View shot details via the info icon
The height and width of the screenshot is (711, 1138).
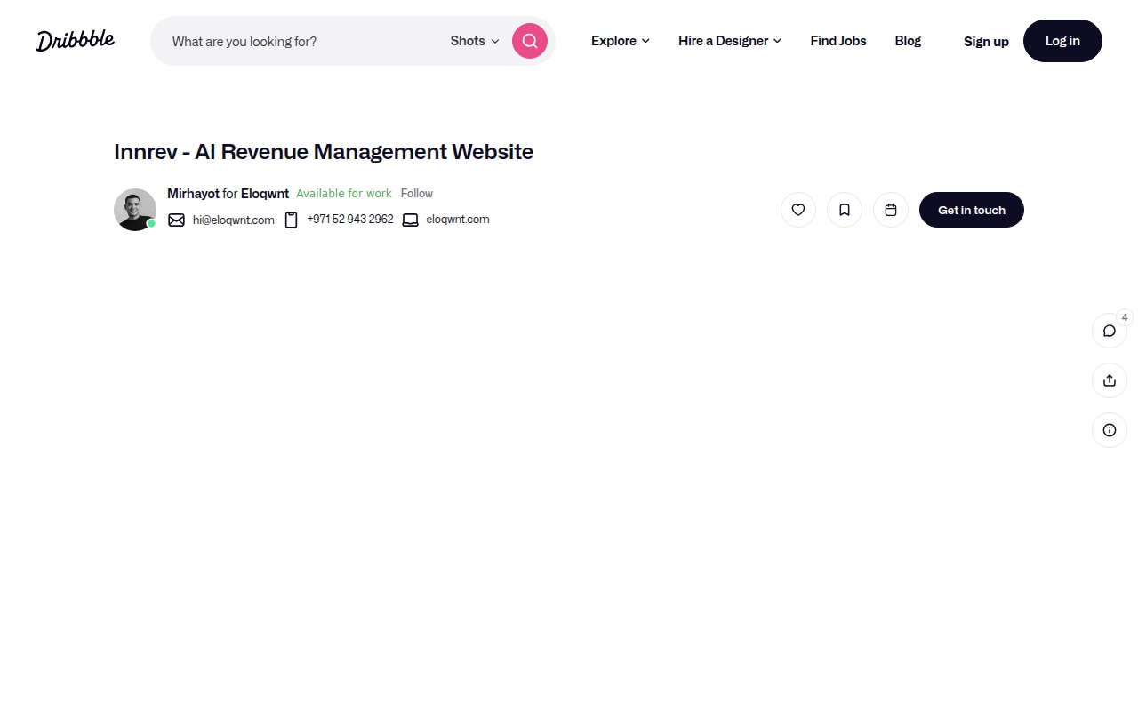[x=1109, y=429]
